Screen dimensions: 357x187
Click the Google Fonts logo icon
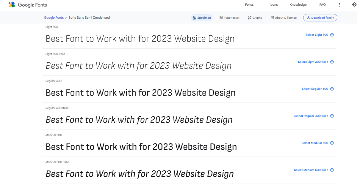click(12, 5)
